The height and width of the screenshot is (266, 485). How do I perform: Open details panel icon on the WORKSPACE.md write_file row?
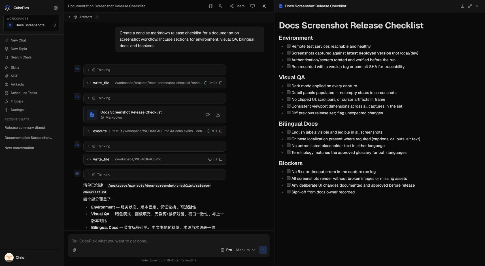pyautogui.click(x=221, y=159)
